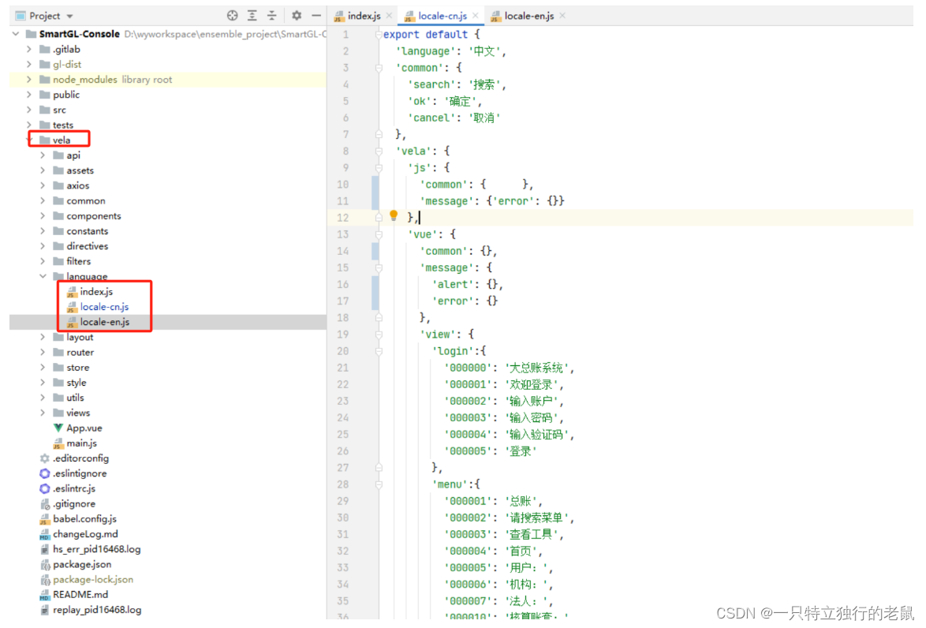Select the store folder
This screenshot has height=628, width=926.
coord(77,368)
